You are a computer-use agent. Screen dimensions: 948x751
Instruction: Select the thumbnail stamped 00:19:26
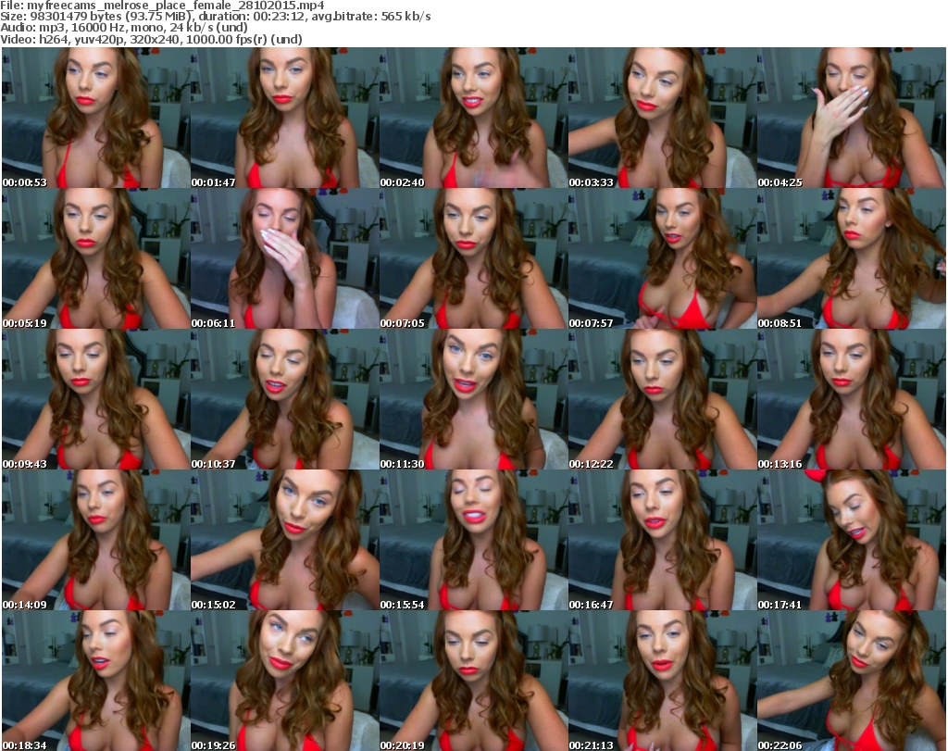click(x=285, y=681)
